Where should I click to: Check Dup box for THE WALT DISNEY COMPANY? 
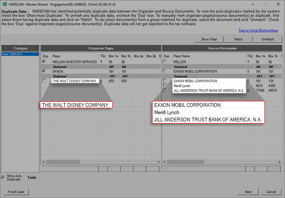(x=44, y=80)
